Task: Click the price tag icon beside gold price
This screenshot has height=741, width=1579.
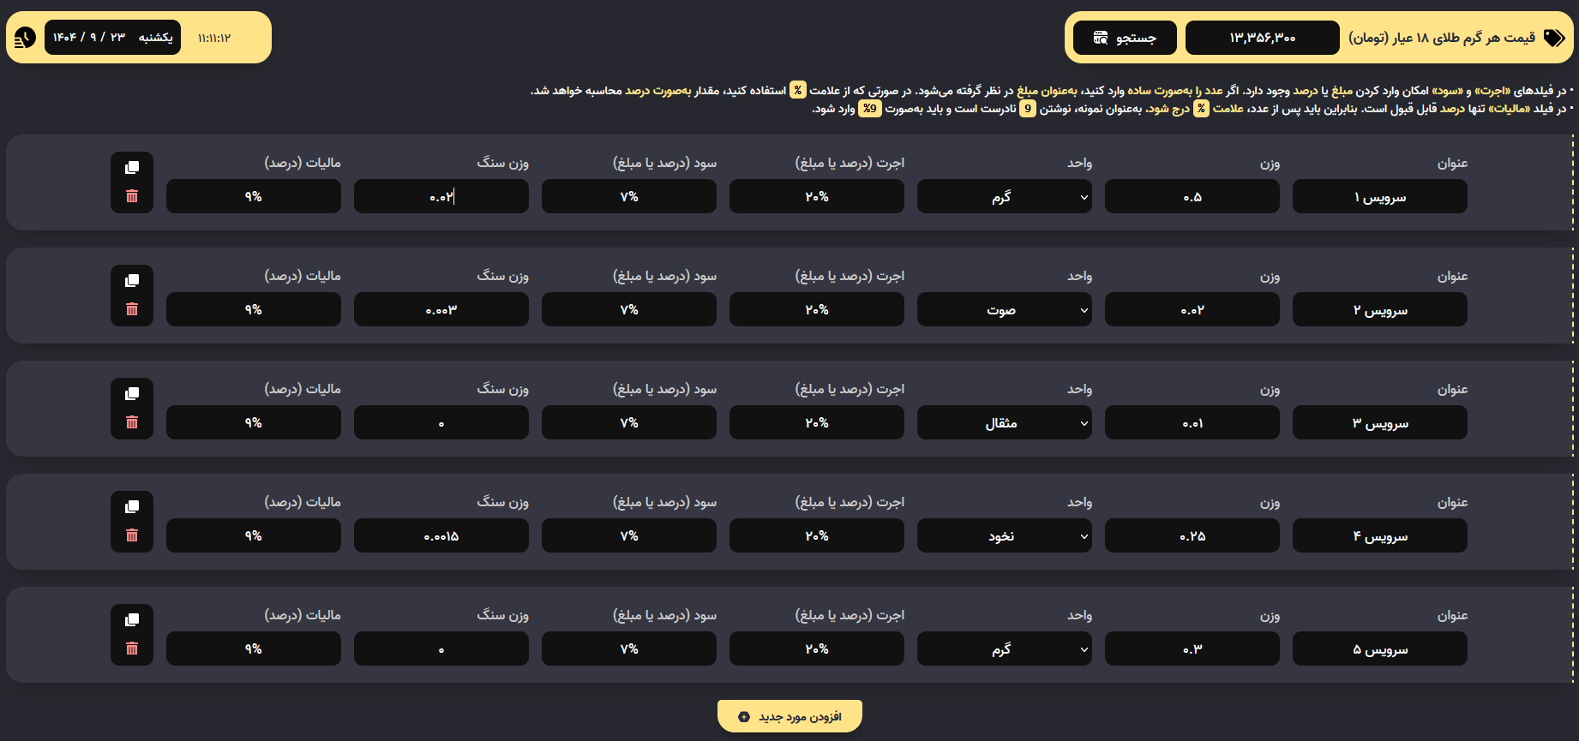Action: [x=1553, y=38]
